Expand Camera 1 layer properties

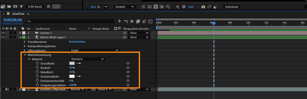click(x=20, y=33)
